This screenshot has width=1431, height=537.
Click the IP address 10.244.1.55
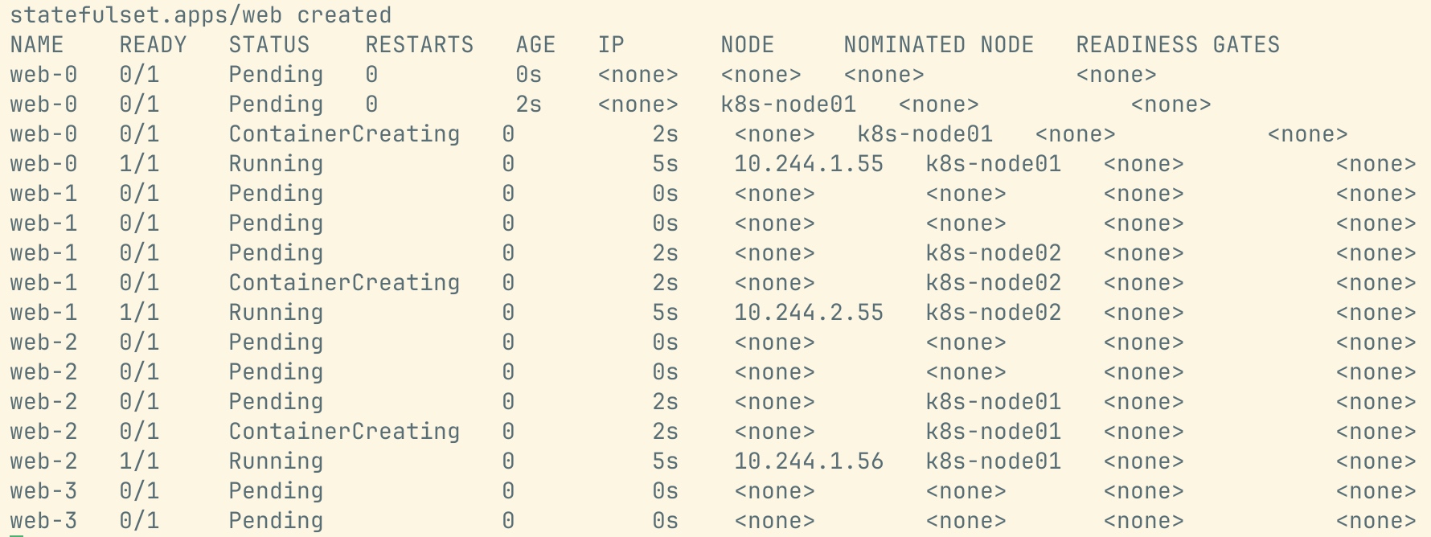tap(808, 164)
